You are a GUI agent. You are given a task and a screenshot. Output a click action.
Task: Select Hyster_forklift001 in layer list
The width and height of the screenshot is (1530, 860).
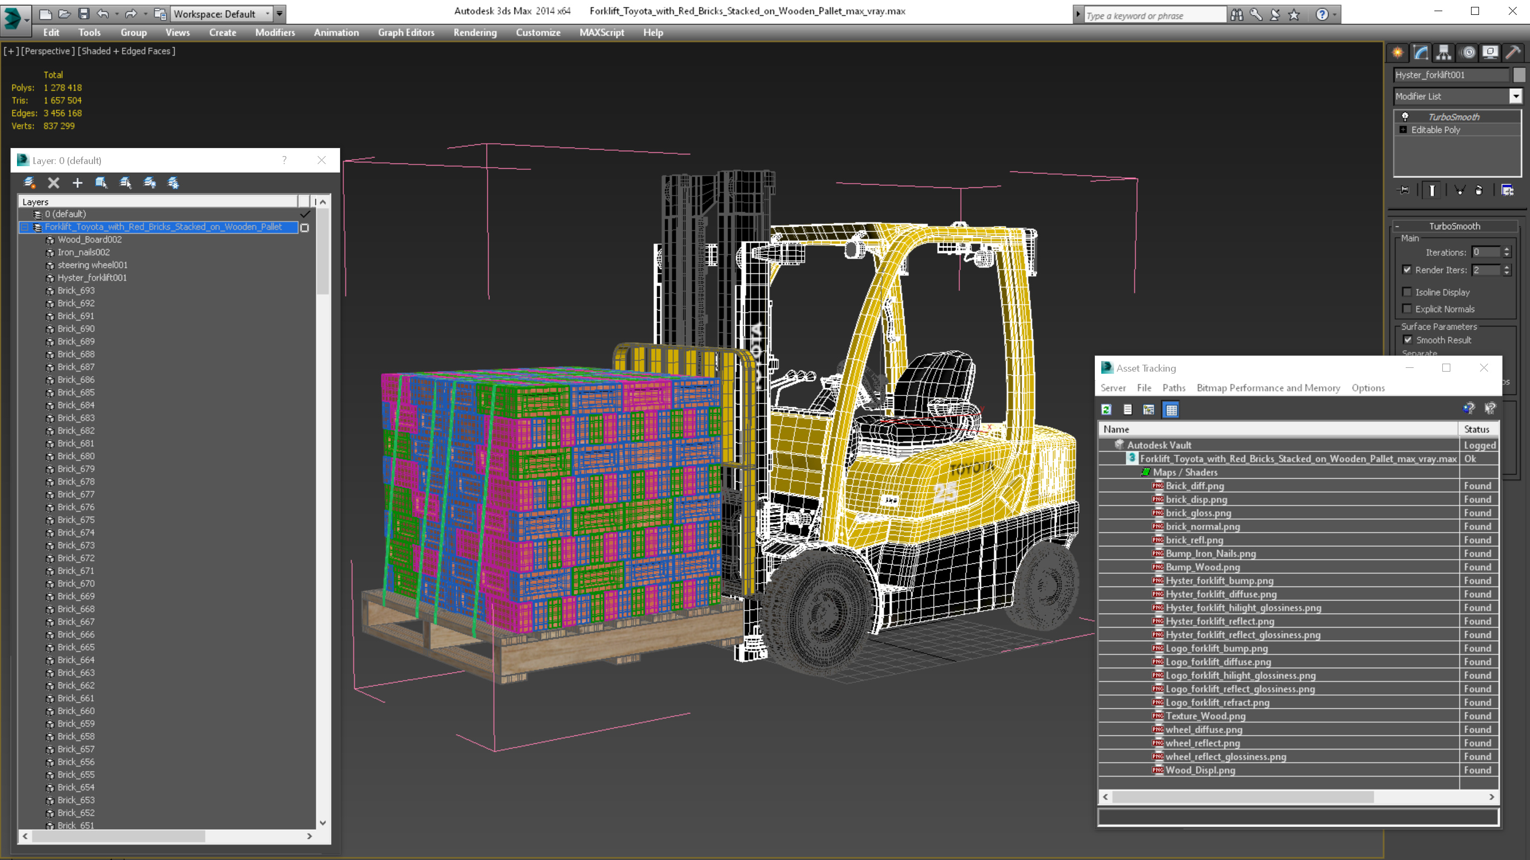click(x=92, y=278)
